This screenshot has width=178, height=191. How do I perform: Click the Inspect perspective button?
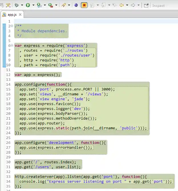tap(159, 5)
